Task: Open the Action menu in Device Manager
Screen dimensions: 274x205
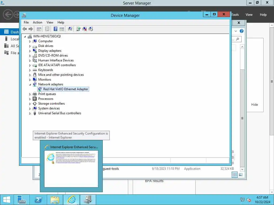Action: tap(37, 22)
